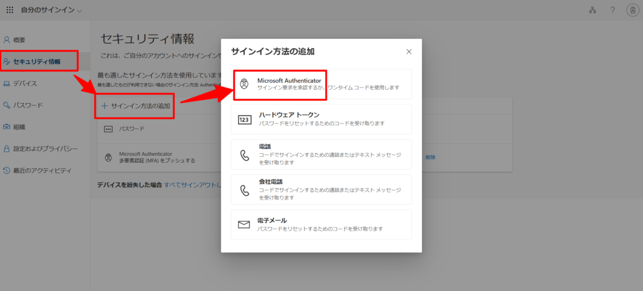Click the サインイン方法の追加 dialog title

[272, 51]
